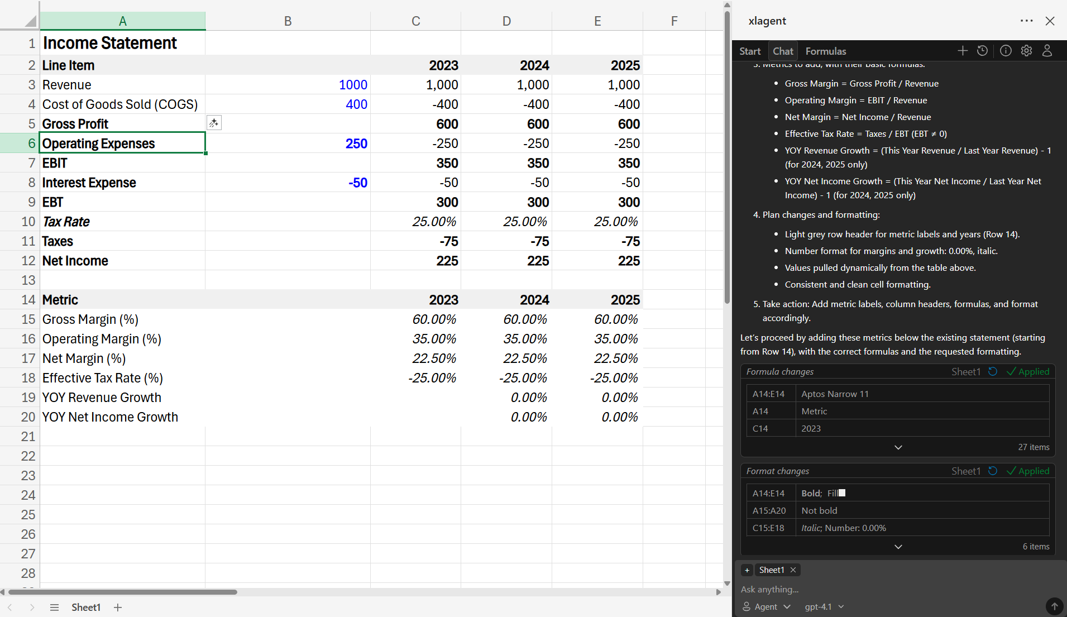Click the horizontal scrollbar thumb

[123, 592]
